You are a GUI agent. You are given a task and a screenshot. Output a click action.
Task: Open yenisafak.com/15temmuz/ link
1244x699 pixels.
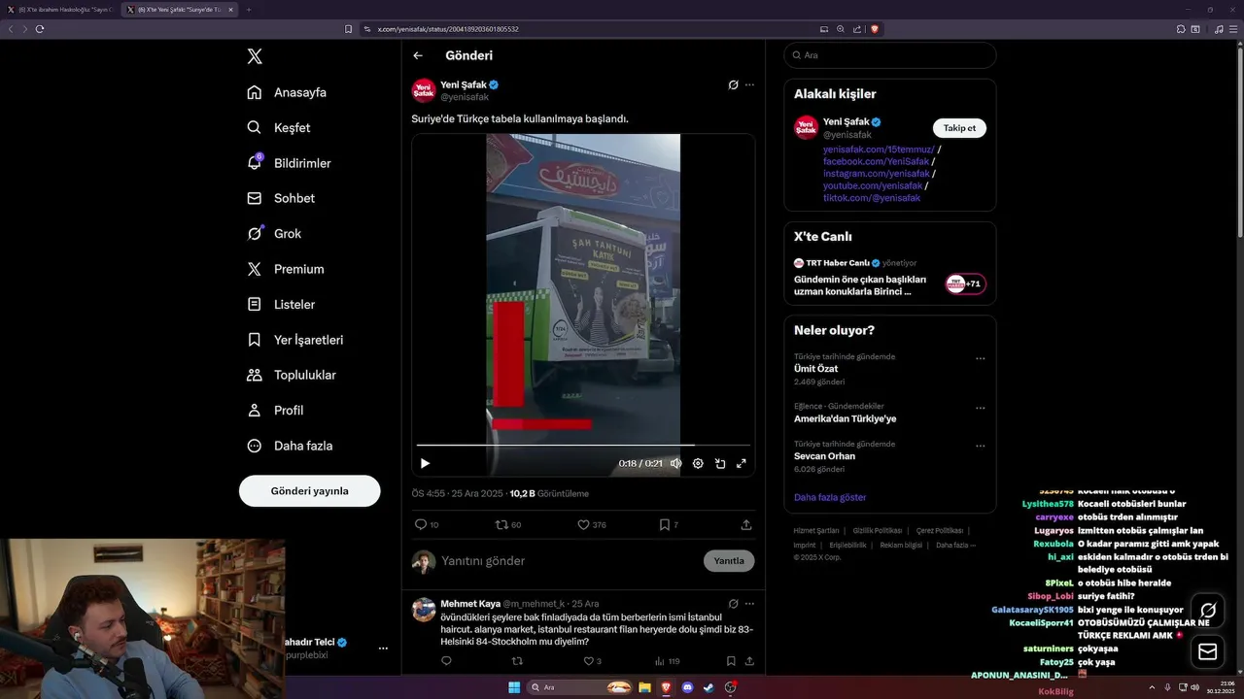[879, 150]
